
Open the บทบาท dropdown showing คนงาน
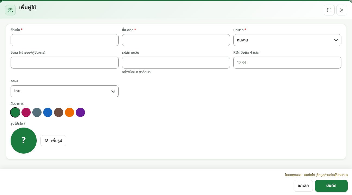coord(287,40)
